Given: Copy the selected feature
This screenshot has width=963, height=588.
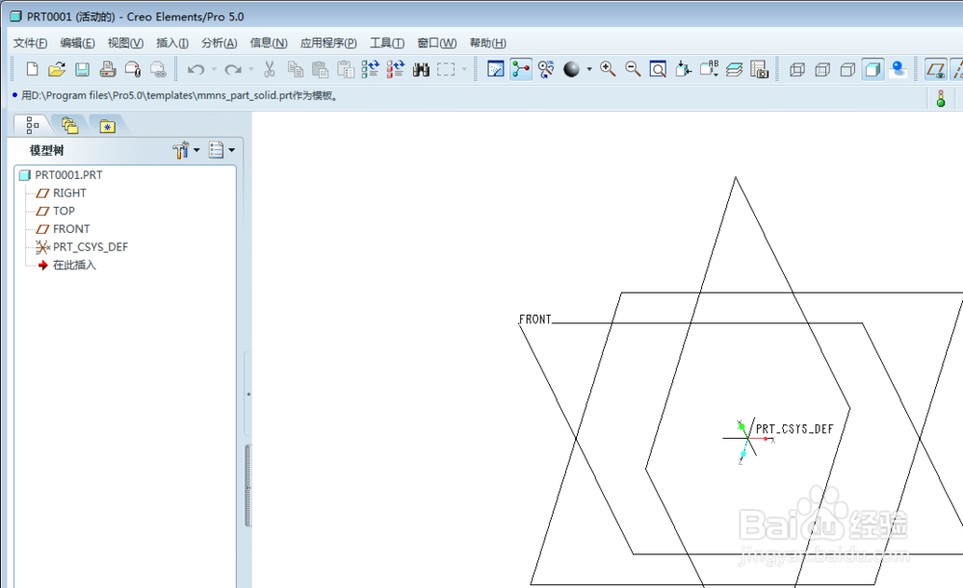Looking at the screenshot, I should tap(296, 69).
